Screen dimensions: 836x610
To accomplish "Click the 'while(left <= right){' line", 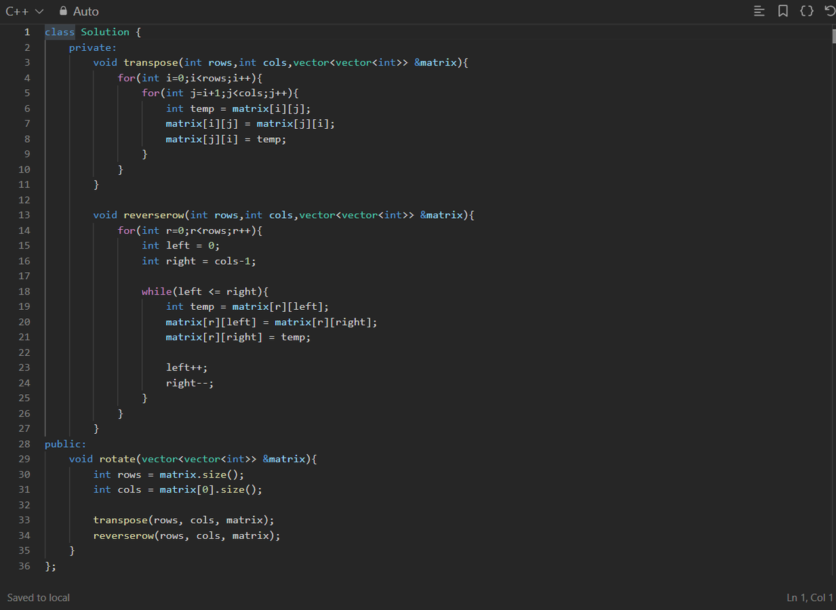I will point(205,291).
